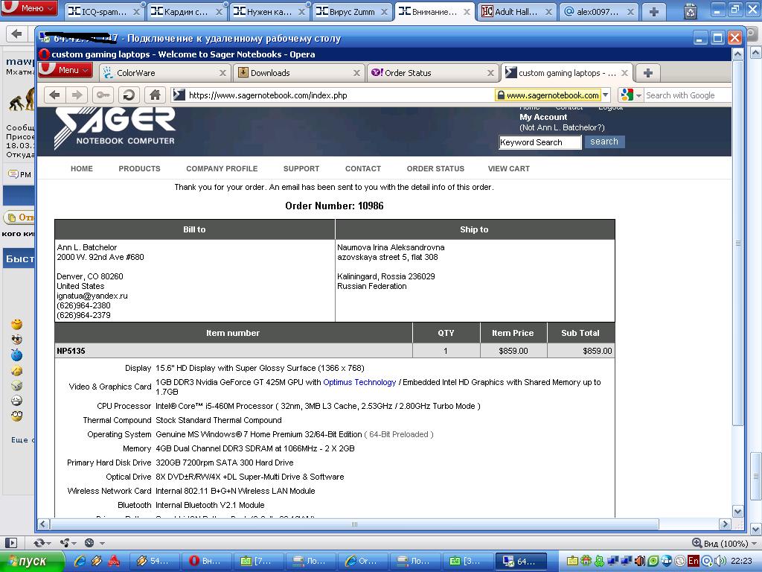762x572 pixels.
Task: Open the password wand key icon
Action: coord(103,95)
